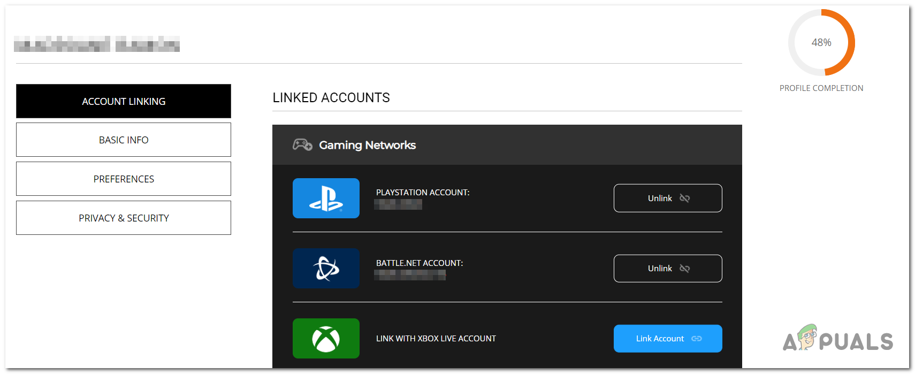Click the blurred profile name at top
Image resolution: width=915 pixels, height=374 pixels.
(x=97, y=44)
